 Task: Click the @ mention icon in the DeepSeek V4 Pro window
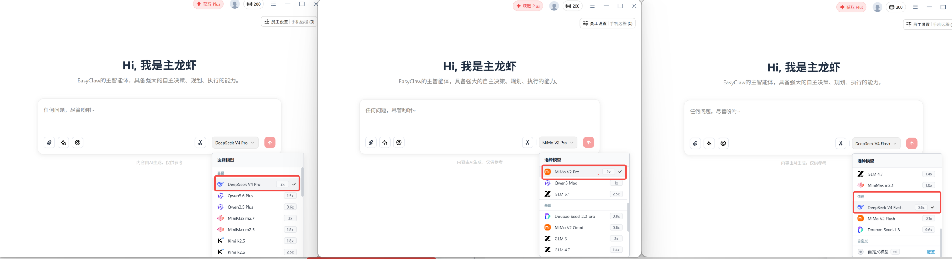pos(78,142)
